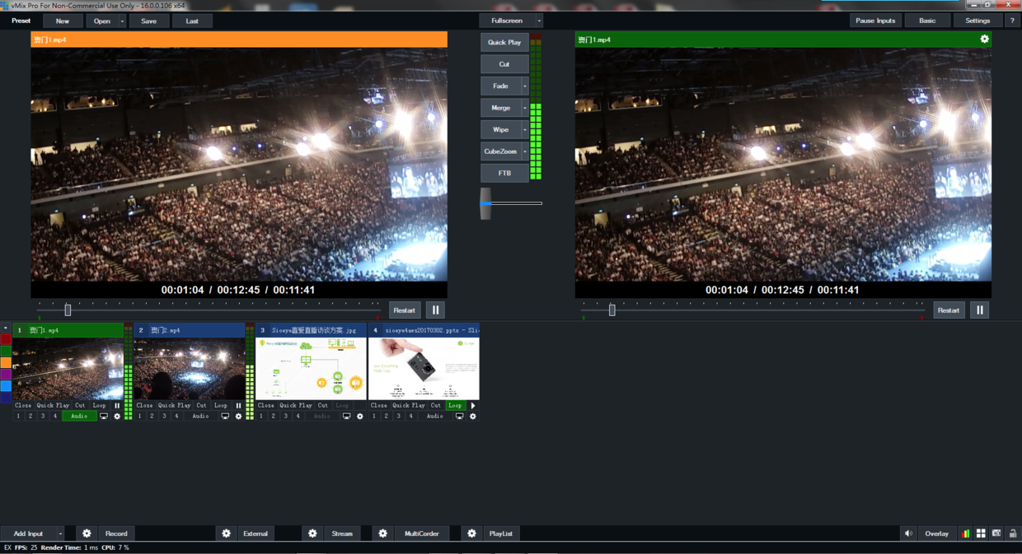The image size is (1022, 554).
Task: Open Stream settings gear icon
Action: pyautogui.click(x=312, y=533)
